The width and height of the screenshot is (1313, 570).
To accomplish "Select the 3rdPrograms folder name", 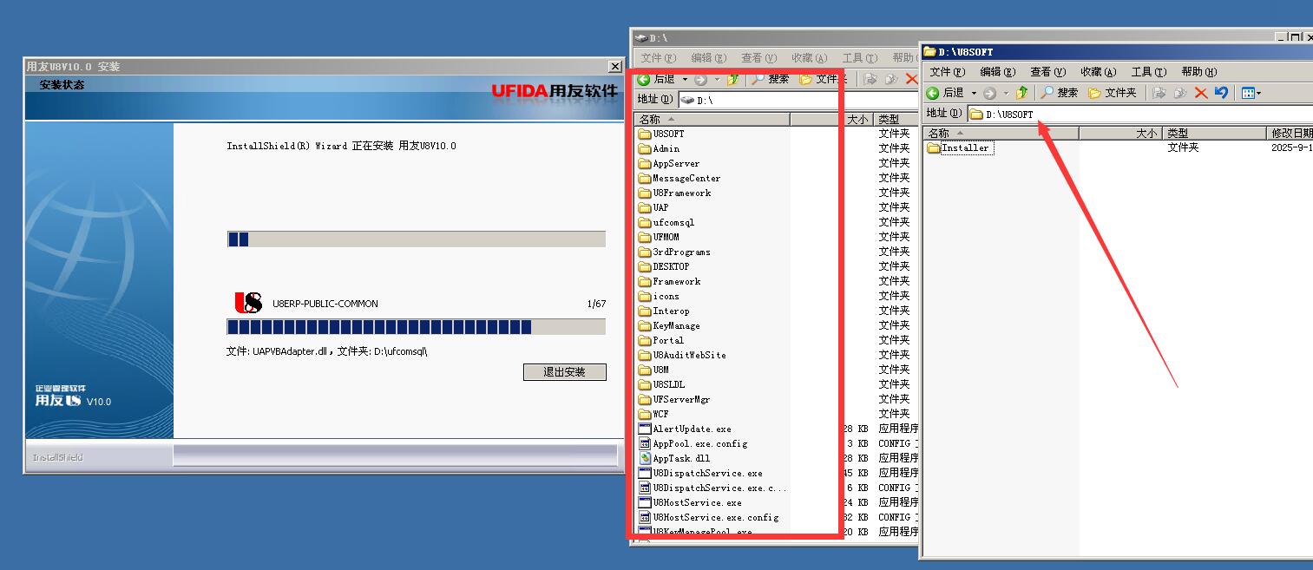I will pyautogui.click(x=682, y=252).
